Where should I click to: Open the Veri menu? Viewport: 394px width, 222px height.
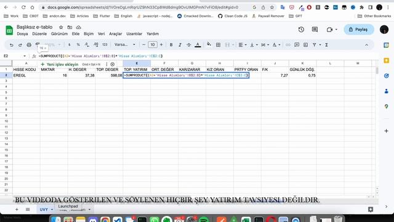(x=101, y=34)
